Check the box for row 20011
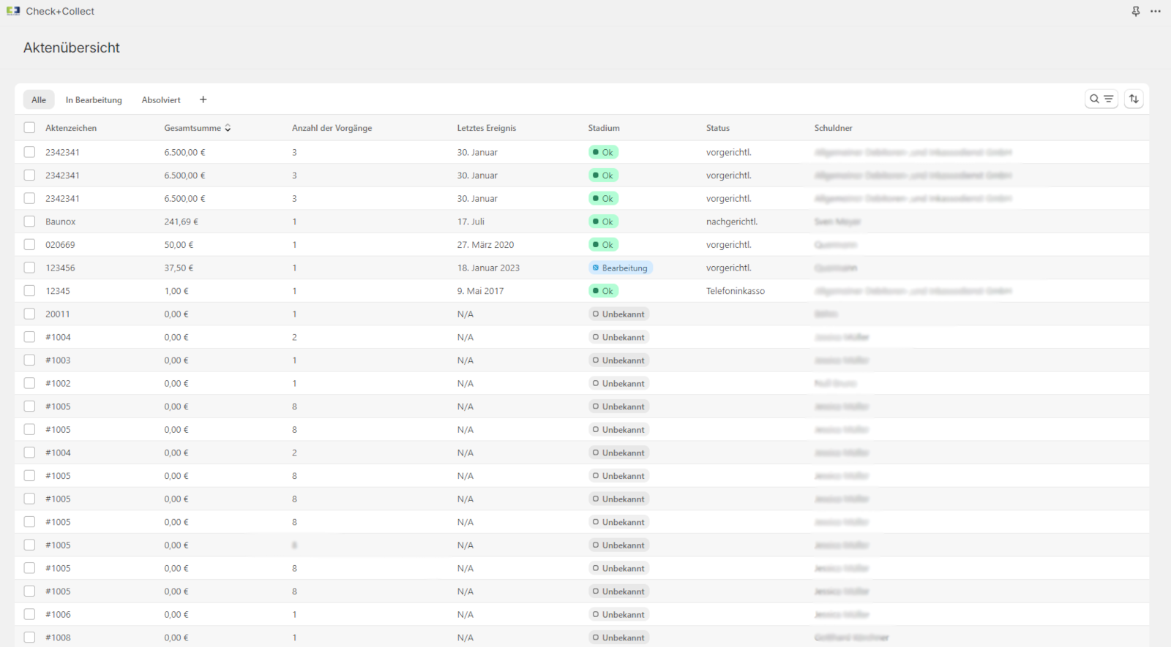Viewport: 1171px width, 658px height. [x=29, y=314]
